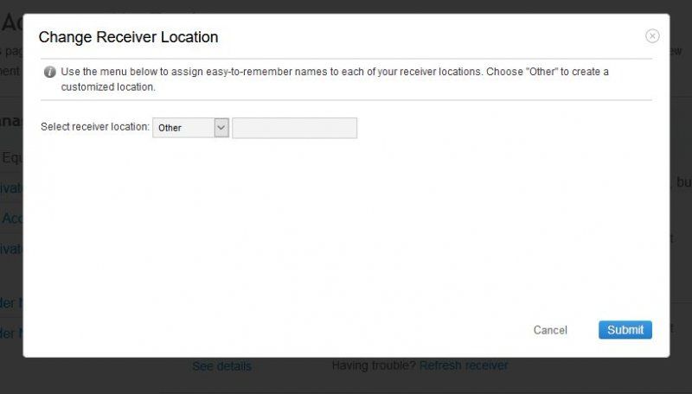The image size is (692, 394).
Task: Close the Change Receiver Location dialog
Action: pos(652,36)
